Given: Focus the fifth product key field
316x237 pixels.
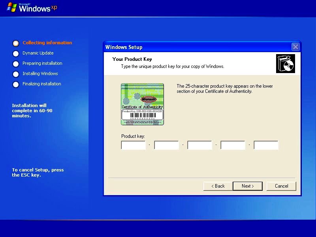Looking at the screenshot, I should tap(266, 145).
